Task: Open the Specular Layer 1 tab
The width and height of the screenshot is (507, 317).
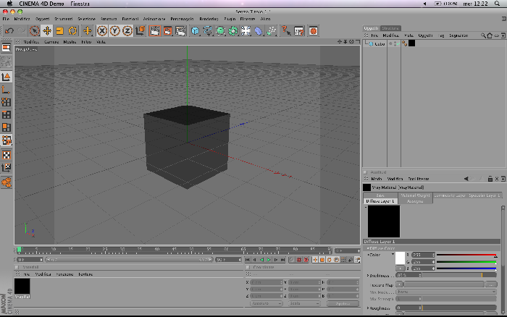Action: [x=485, y=195]
